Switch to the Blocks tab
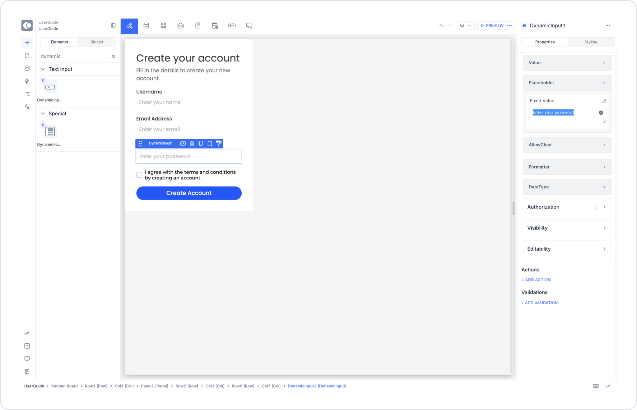Image resolution: width=637 pixels, height=410 pixels. tap(96, 42)
